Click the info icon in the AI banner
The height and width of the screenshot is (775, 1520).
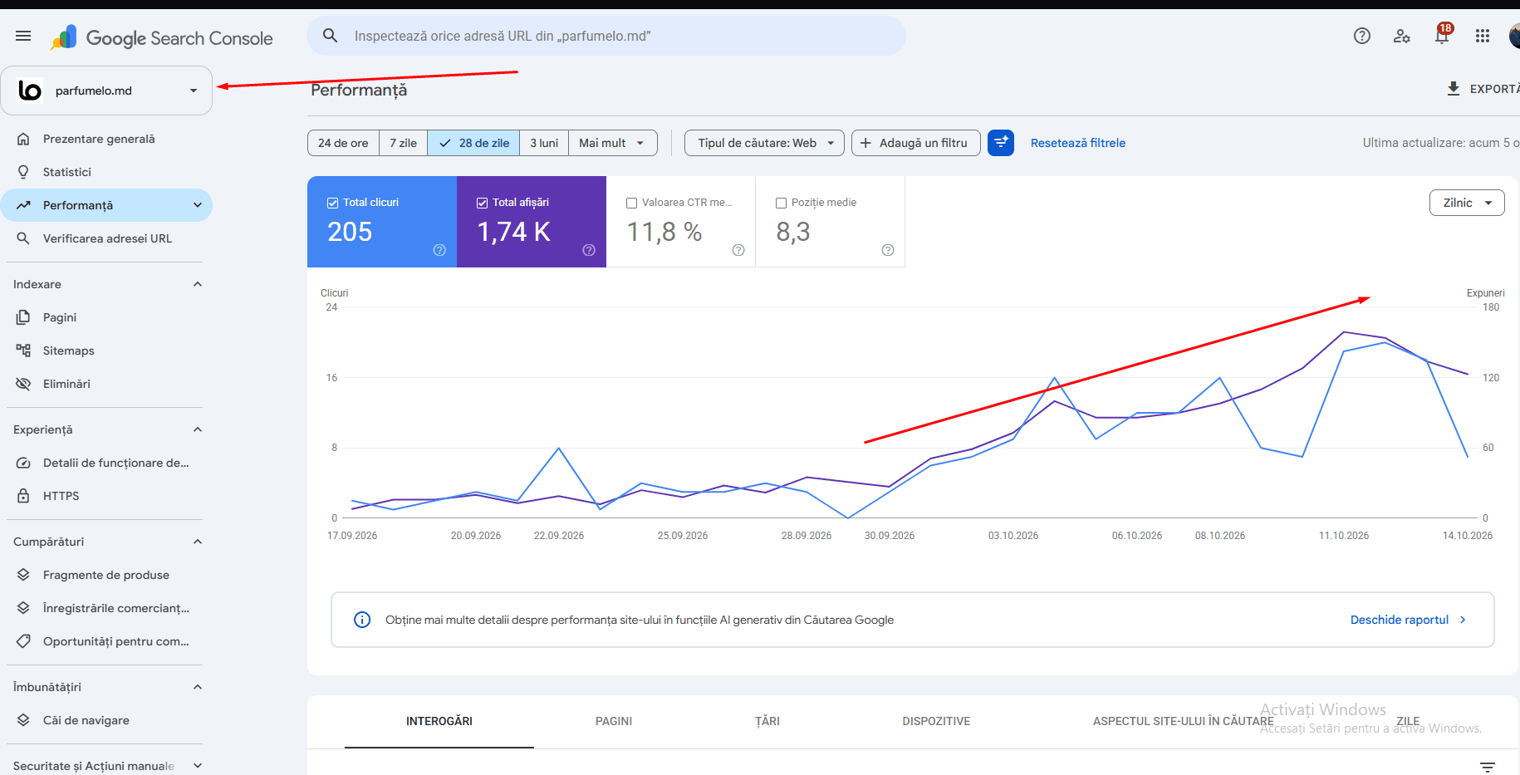(x=362, y=620)
